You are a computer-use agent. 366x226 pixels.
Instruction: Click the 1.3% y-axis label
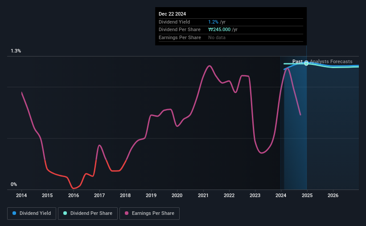click(x=16, y=51)
